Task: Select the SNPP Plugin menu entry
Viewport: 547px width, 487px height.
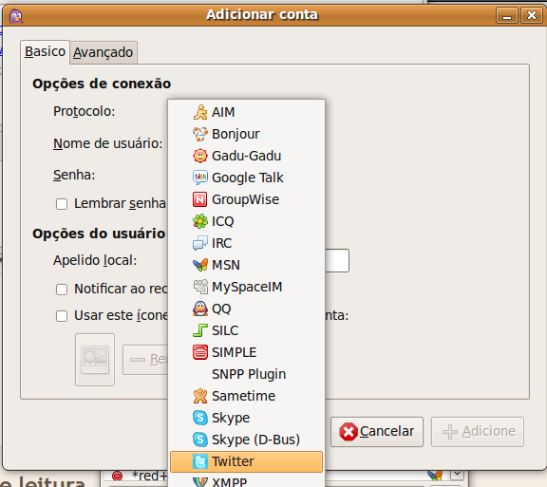Action: pyautogui.click(x=246, y=374)
